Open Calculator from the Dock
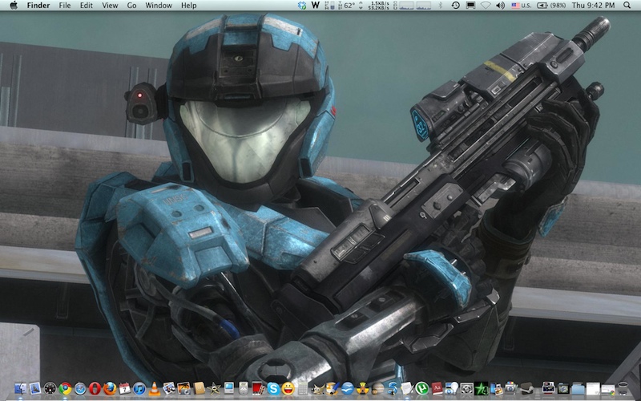 [x=303, y=388]
